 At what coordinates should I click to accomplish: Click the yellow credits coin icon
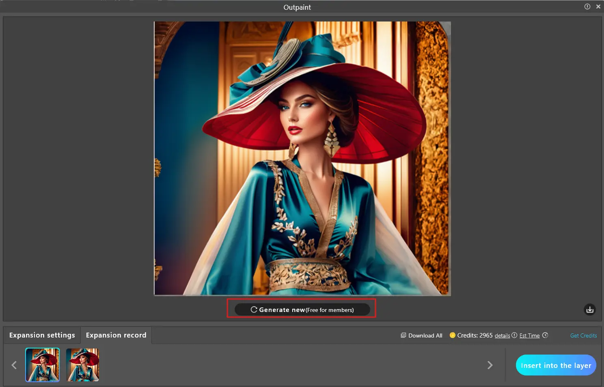pyautogui.click(x=452, y=335)
